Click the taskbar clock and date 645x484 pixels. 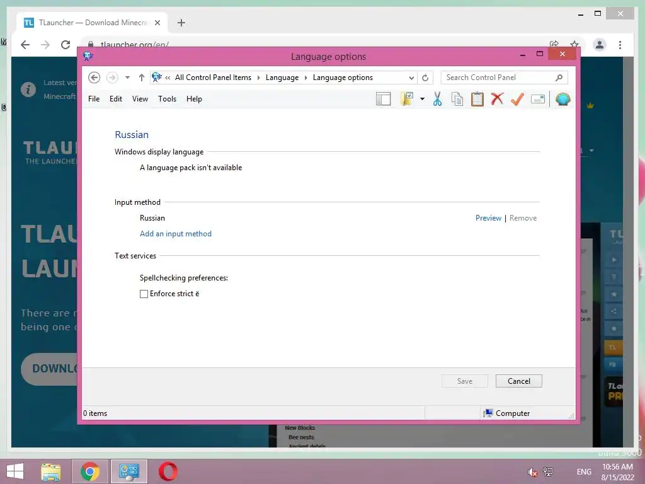pyautogui.click(x=617, y=471)
